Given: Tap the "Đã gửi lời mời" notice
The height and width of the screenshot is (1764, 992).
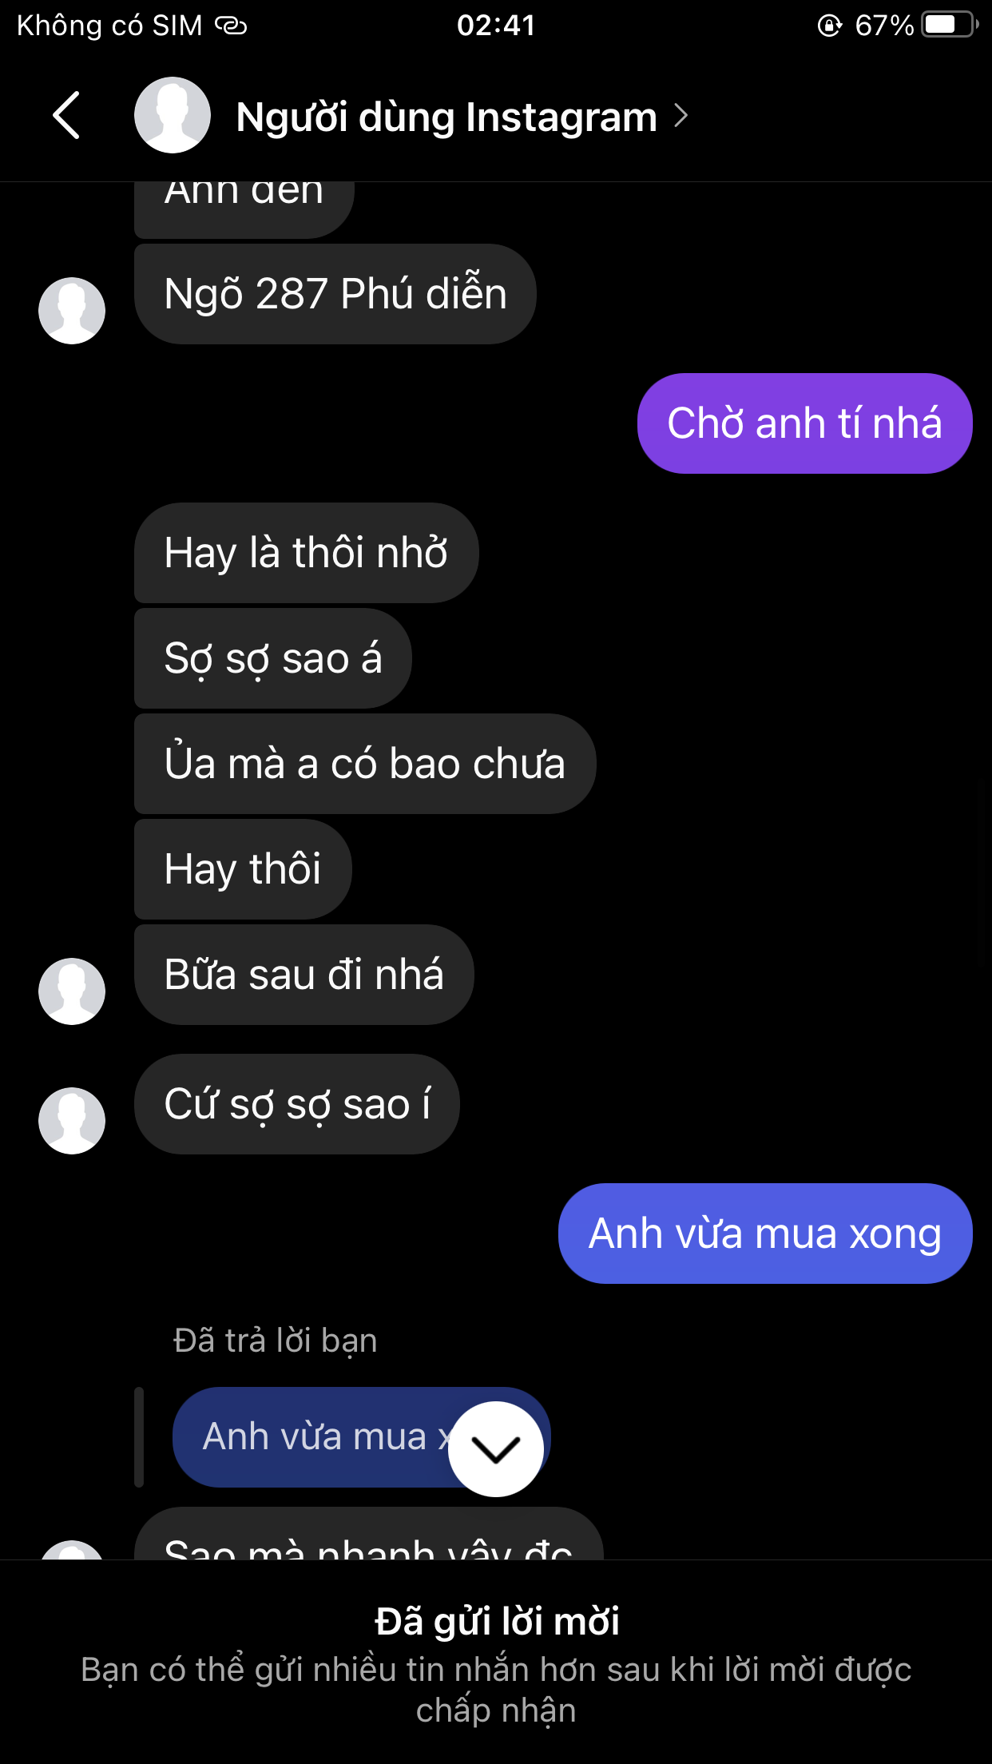Looking at the screenshot, I should [496, 1622].
